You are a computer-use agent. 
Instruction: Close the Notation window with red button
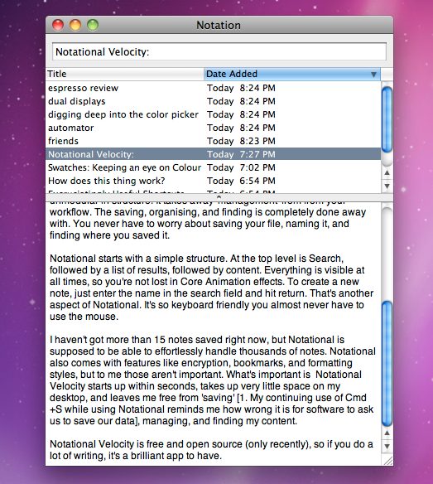tap(58, 25)
